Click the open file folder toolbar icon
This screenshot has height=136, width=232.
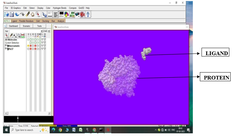6,14
